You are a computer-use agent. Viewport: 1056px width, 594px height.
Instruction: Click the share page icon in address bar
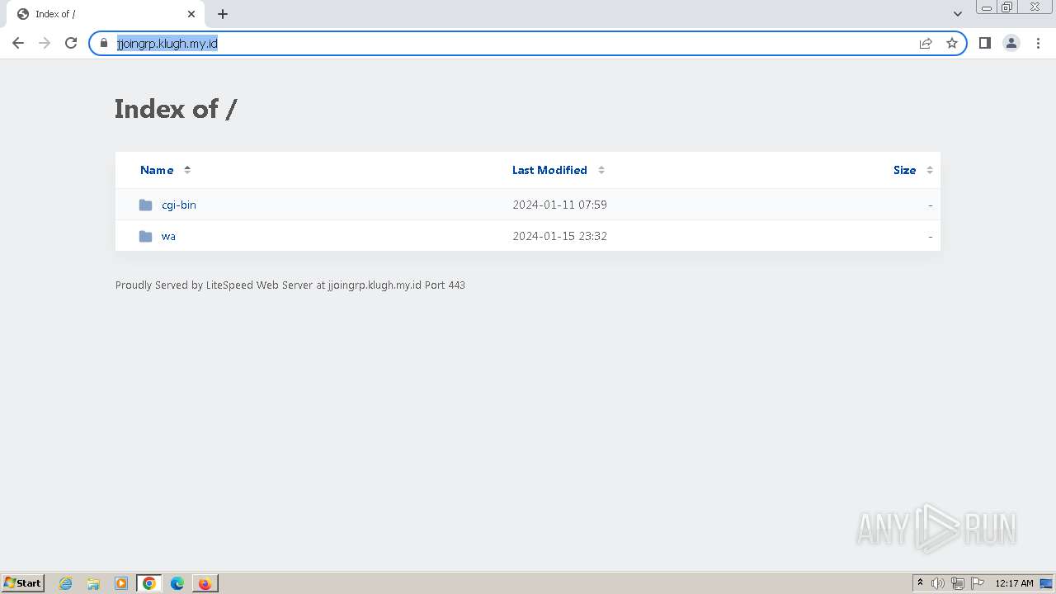(926, 43)
